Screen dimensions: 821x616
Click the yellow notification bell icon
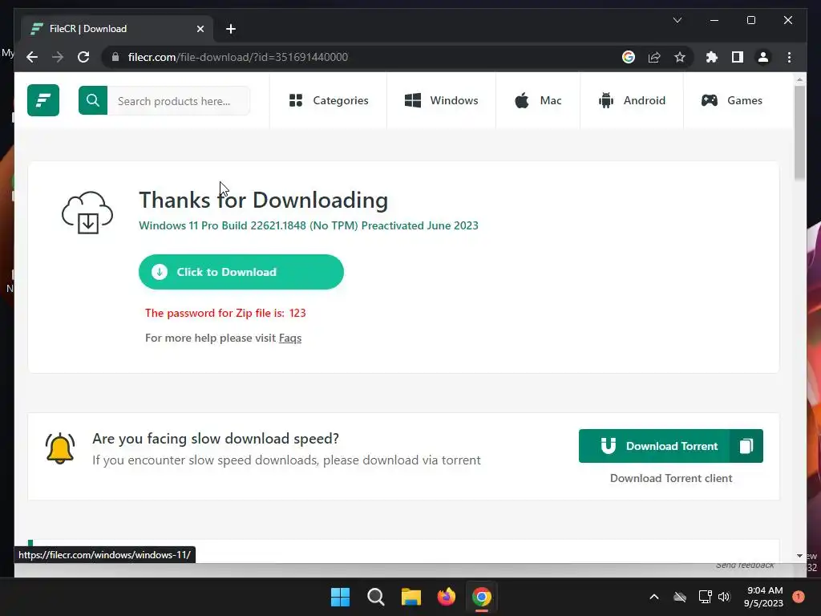tap(60, 448)
